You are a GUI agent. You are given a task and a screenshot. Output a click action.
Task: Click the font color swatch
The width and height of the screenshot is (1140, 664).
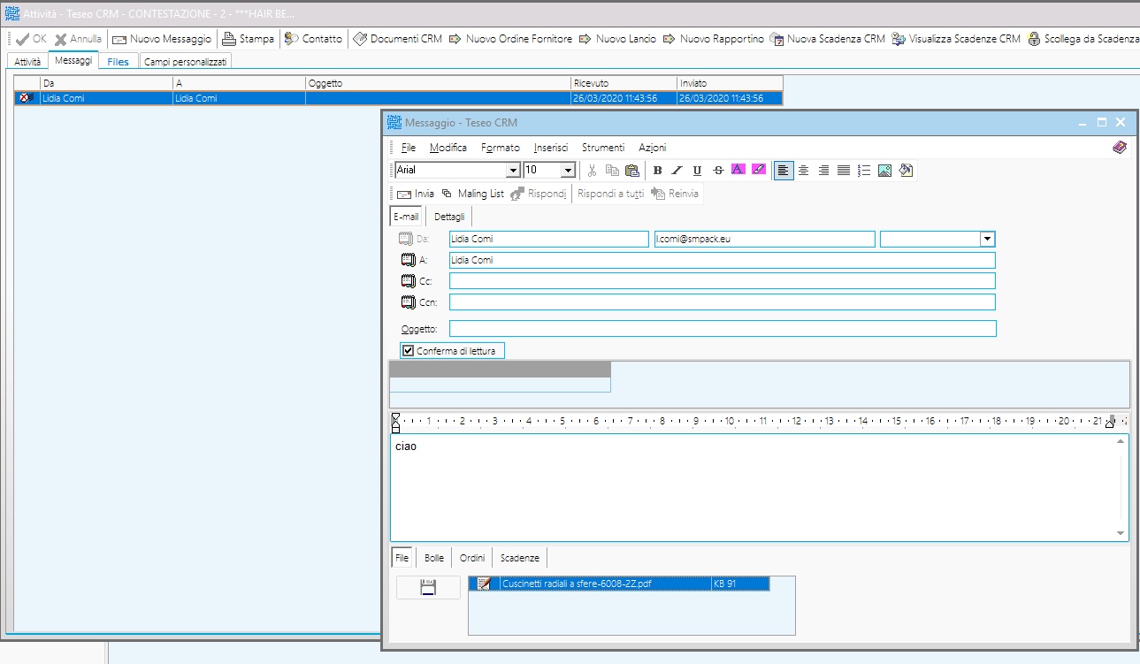point(738,170)
